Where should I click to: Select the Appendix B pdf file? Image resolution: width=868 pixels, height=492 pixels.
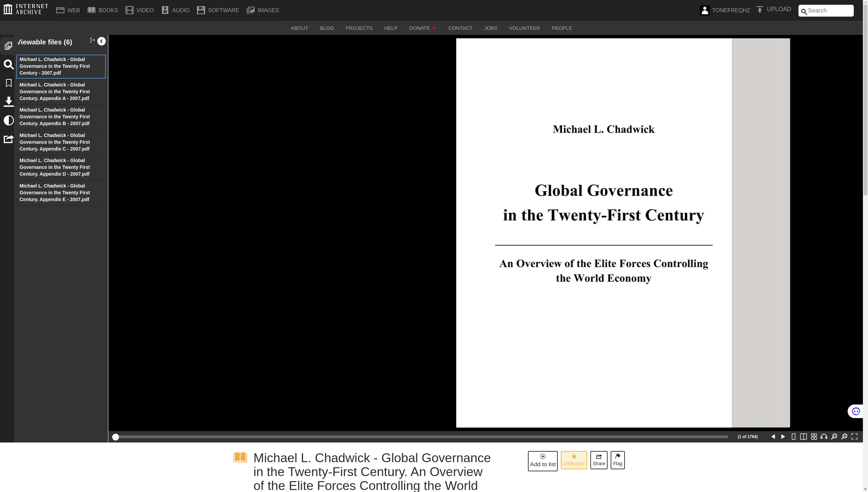[x=61, y=117]
